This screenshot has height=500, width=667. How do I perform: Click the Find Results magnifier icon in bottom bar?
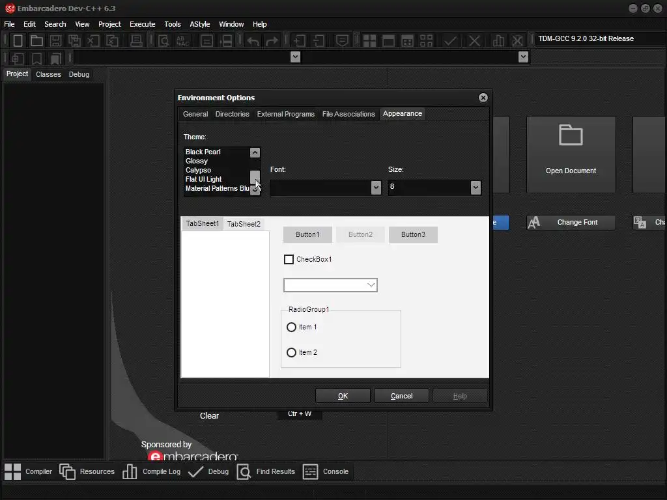point(244,471)
